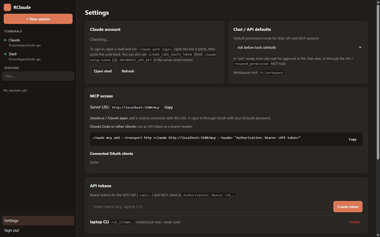This screenshot has height=237, width=380.
Task: Click the respond_permission code text
Action: point(251,64)
